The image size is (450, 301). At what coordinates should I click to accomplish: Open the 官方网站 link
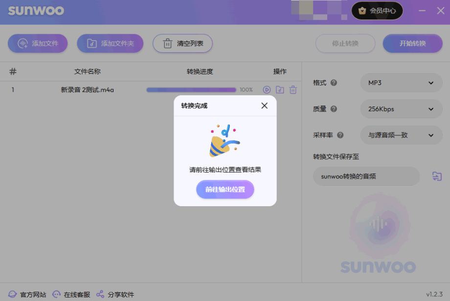27,295
